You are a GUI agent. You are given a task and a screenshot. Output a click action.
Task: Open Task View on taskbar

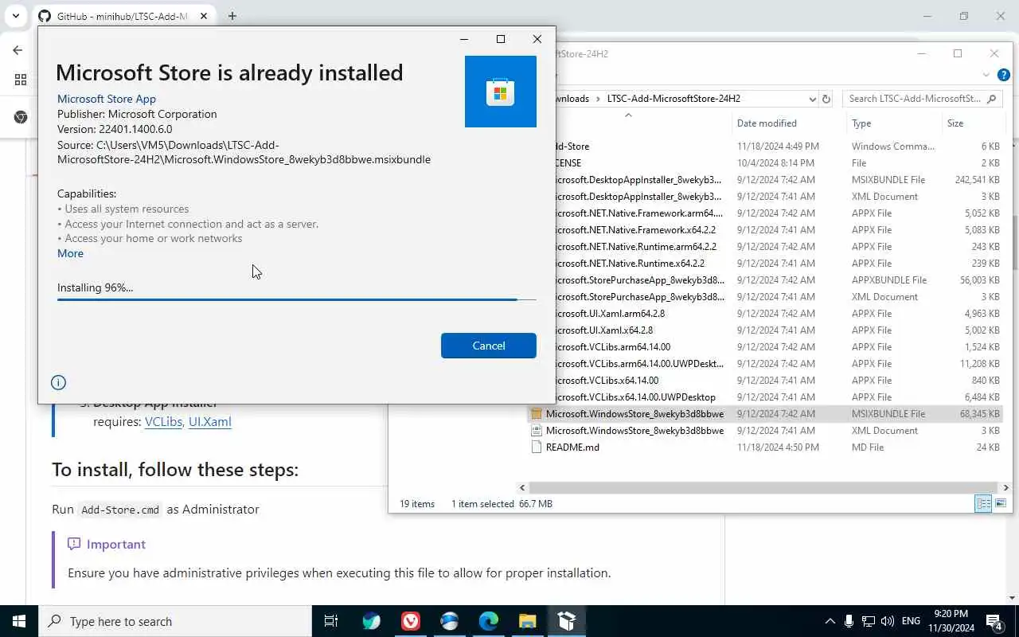click(331, 621)
